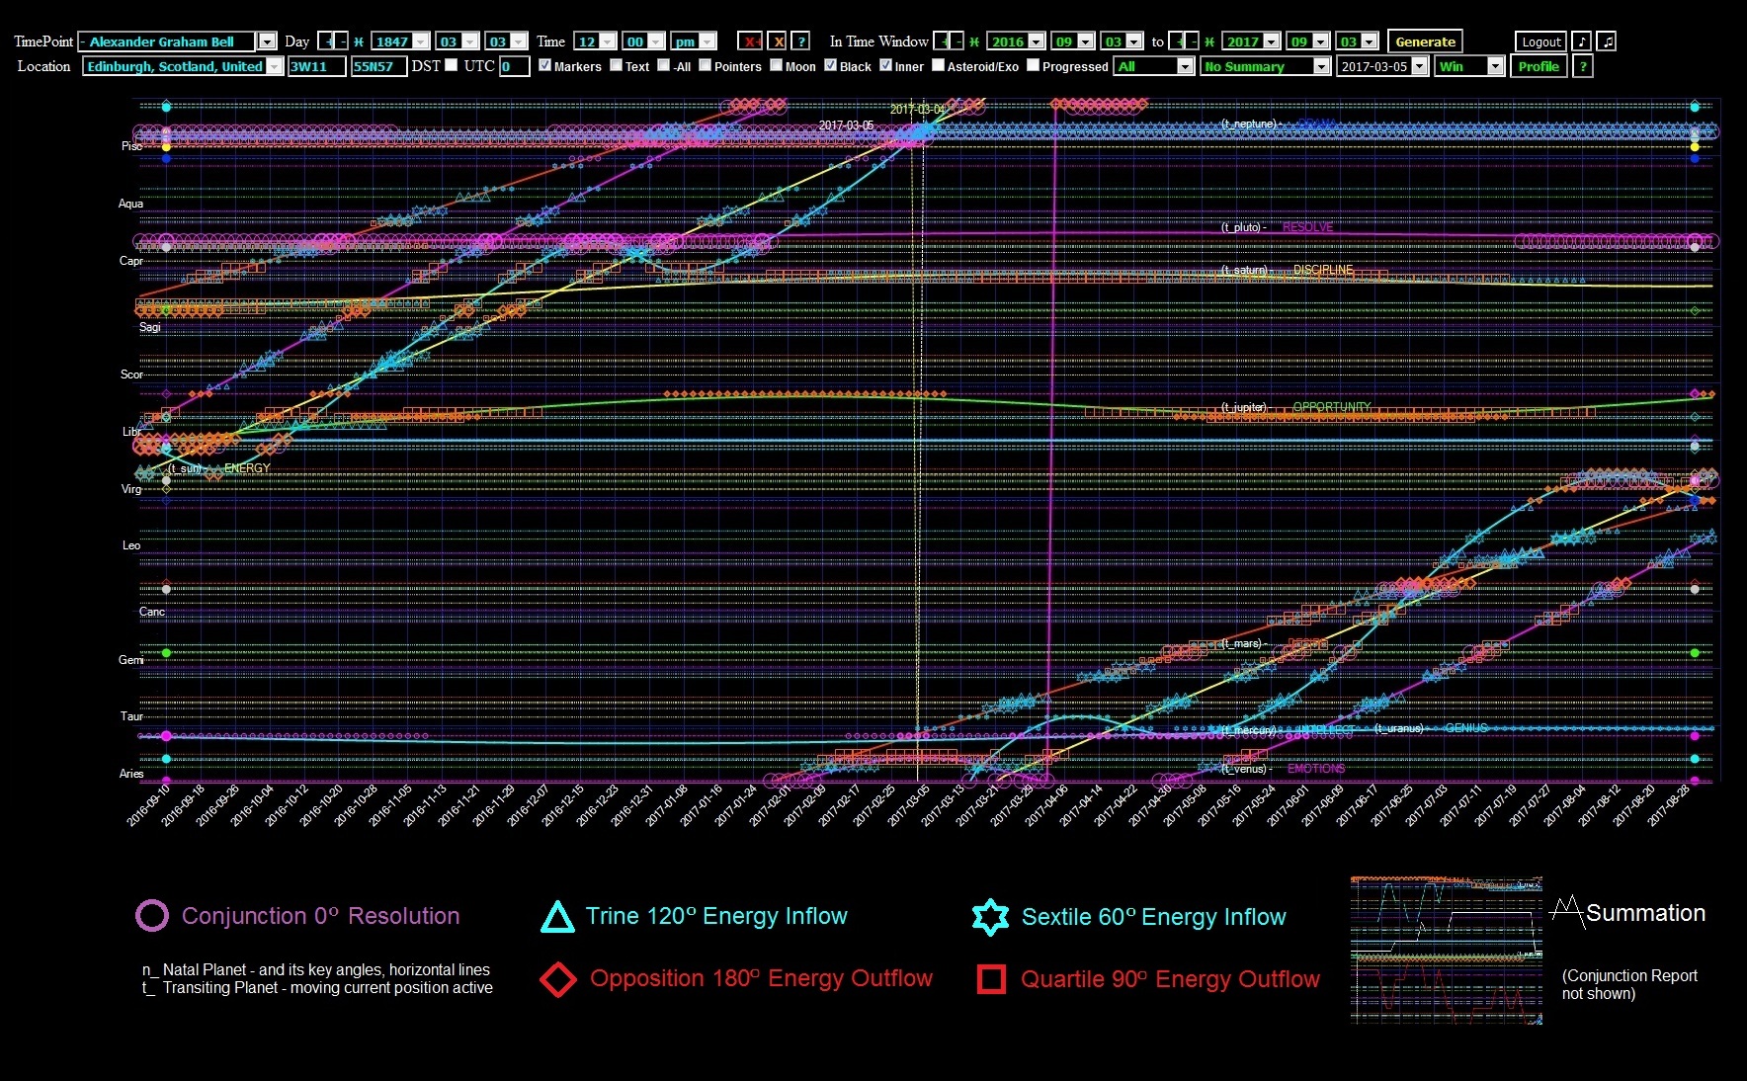Uncheck the Inner checkbox

pos(885,65)
